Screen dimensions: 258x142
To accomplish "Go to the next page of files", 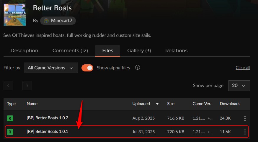I will (27, 86).
